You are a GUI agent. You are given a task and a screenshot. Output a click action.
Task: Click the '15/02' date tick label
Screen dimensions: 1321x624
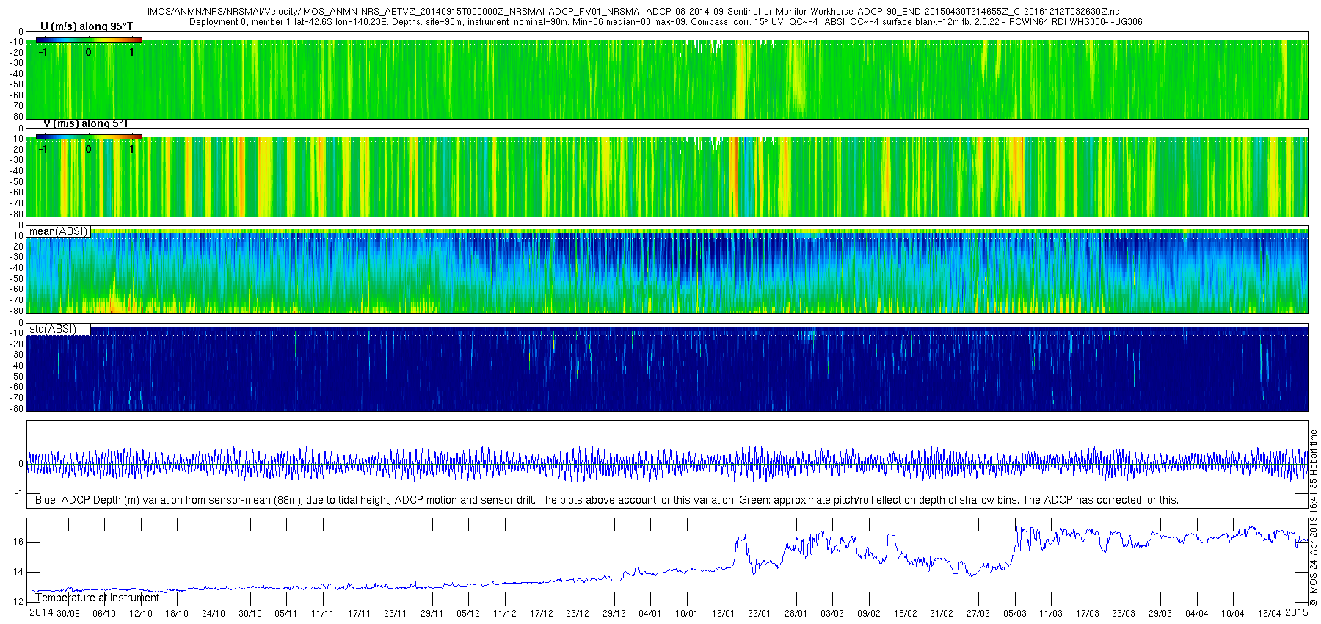[x=906, y=614]
